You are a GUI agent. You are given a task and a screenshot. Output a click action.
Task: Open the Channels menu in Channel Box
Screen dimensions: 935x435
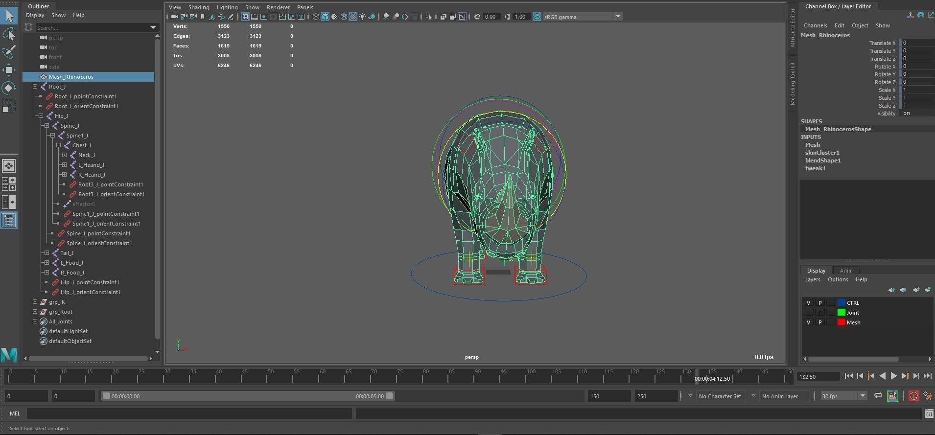point(815,25)
